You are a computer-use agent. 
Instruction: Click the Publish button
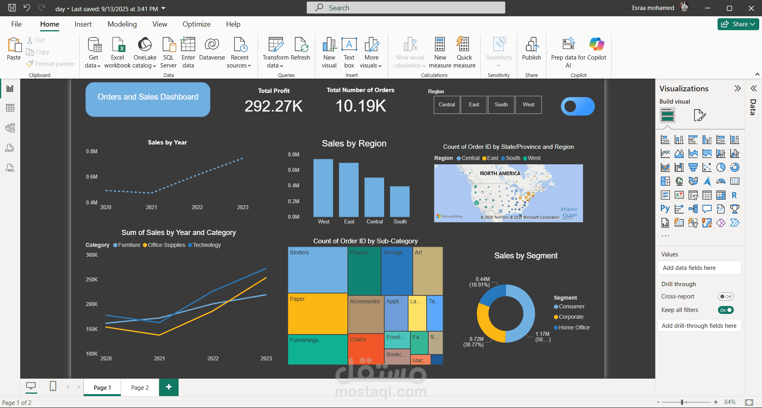pyautogui.click(x=531, y=52)
